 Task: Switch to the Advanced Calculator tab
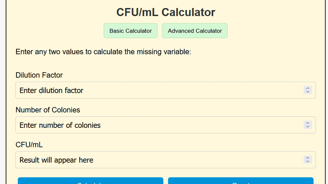click(195, 31)
